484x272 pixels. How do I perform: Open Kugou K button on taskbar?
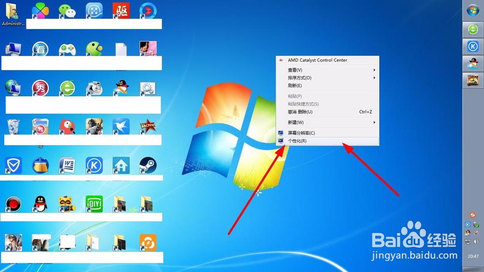[472, 46]
